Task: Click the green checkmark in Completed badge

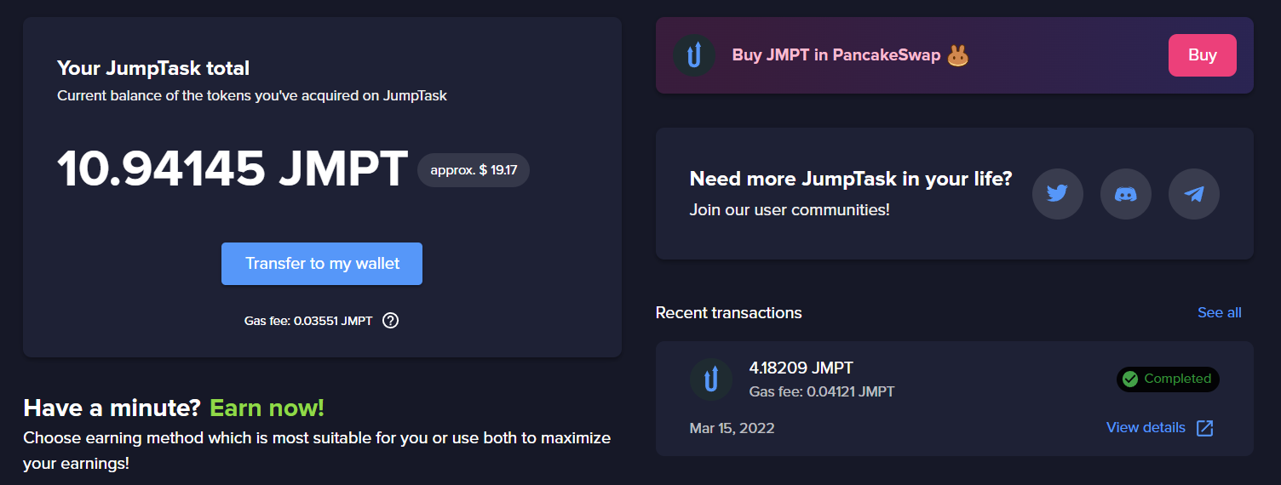Action: pyautogui.click(x=1130, y=379)
